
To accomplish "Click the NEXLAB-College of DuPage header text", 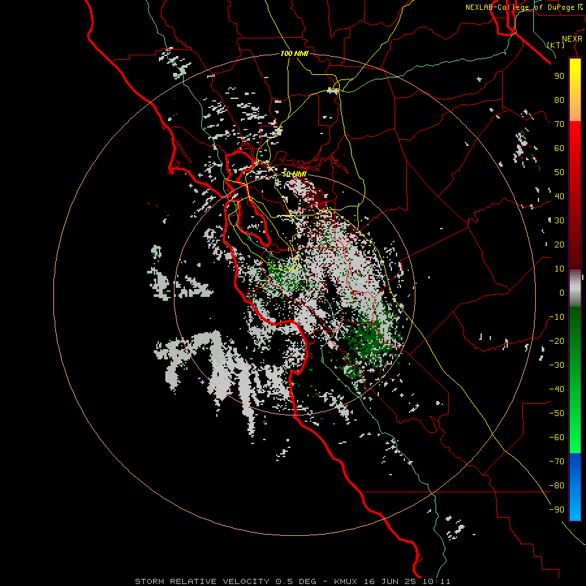I will [520, 7].
